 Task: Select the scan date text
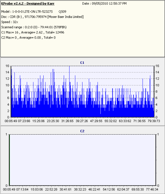pos(104,3)
